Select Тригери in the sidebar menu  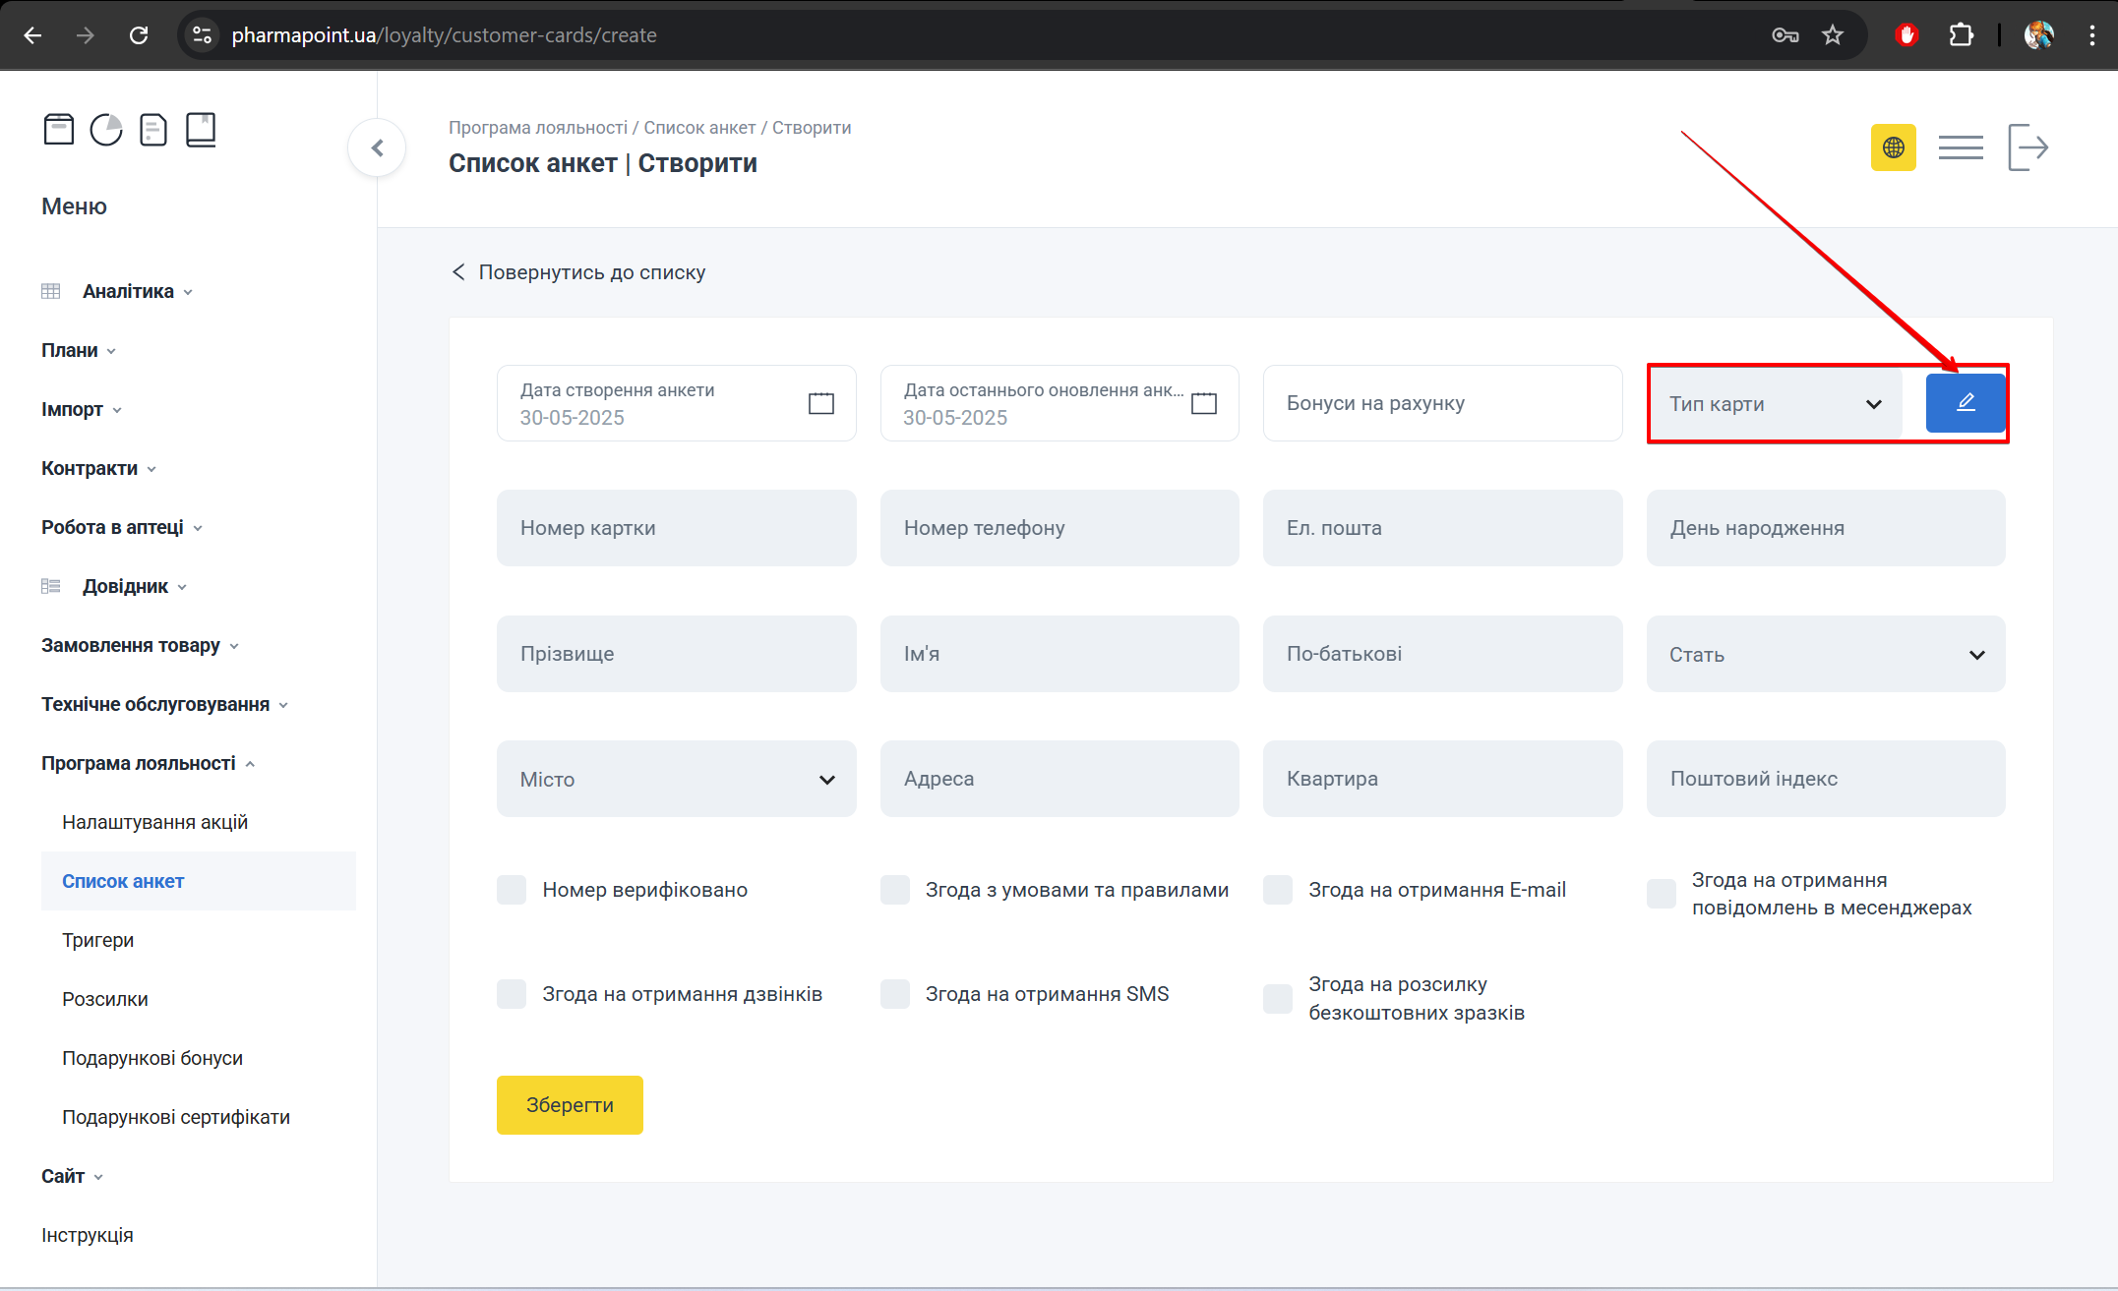pos(98,940)
